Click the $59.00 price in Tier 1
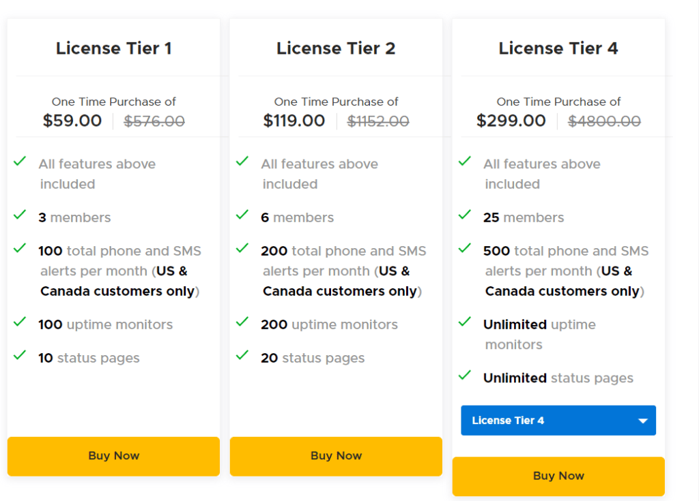699x501 pixels. (x=72, y=121)
